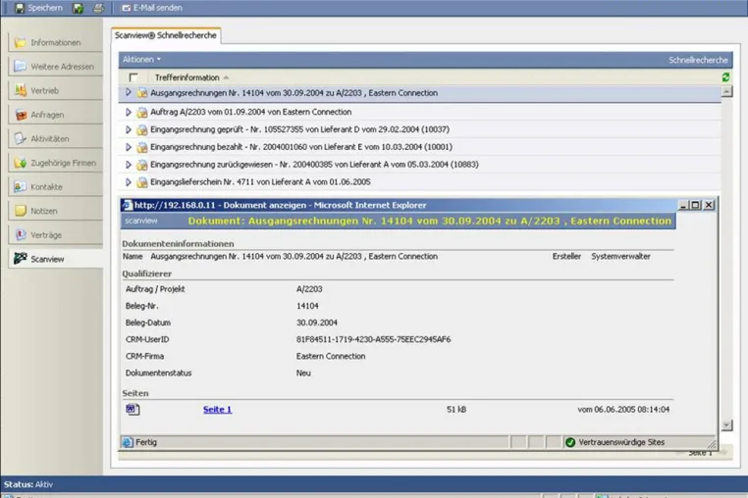Click the Vertrauenswürdige Sites status icon
748x498 pixels.
click(x=570, y=442)
